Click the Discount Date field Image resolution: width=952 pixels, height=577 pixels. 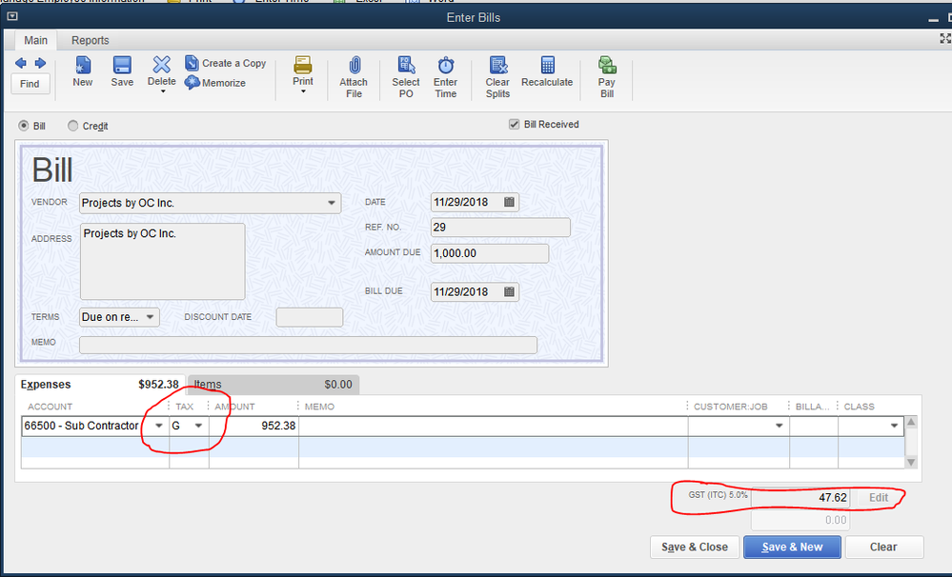point(310,317)
